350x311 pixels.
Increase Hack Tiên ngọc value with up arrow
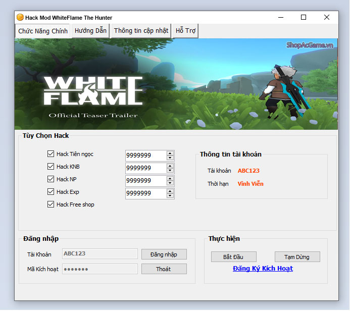[170, 153]
